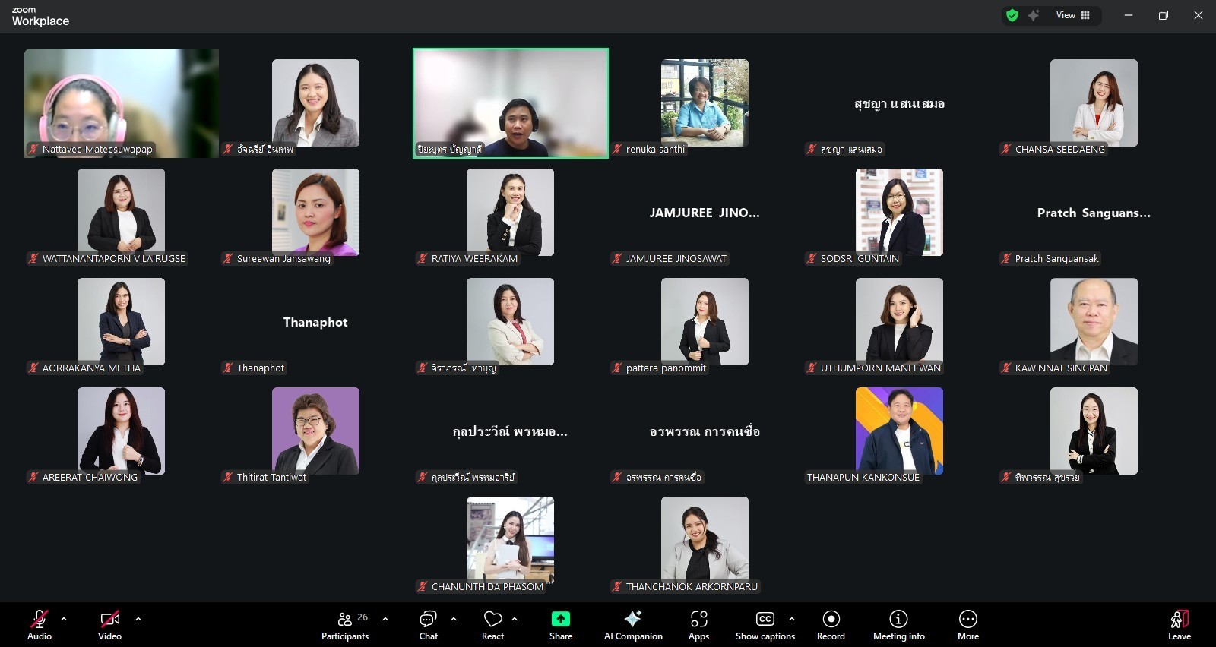
Task: Open Meeting info icon
Action: 898,619
